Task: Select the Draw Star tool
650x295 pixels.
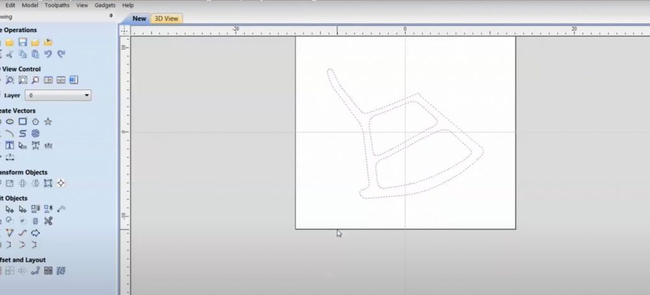Action: (x=48, y=121)
